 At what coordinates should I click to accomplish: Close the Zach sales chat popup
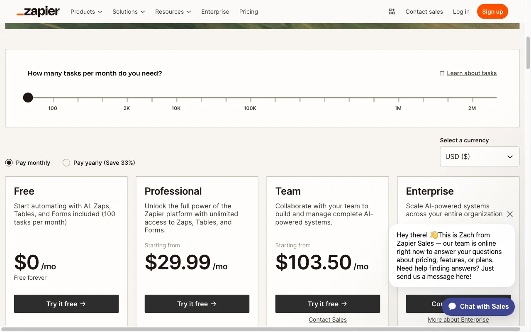coord(510,214)
